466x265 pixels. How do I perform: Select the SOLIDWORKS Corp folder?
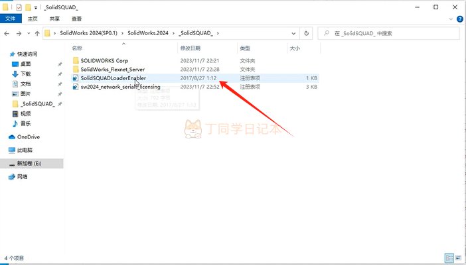pos(104,60)
